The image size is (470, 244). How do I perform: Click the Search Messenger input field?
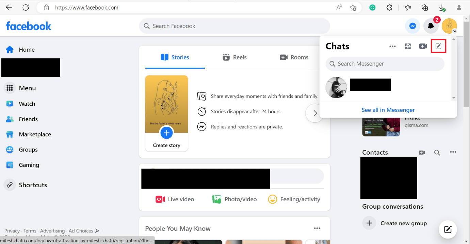pos(385,64)
